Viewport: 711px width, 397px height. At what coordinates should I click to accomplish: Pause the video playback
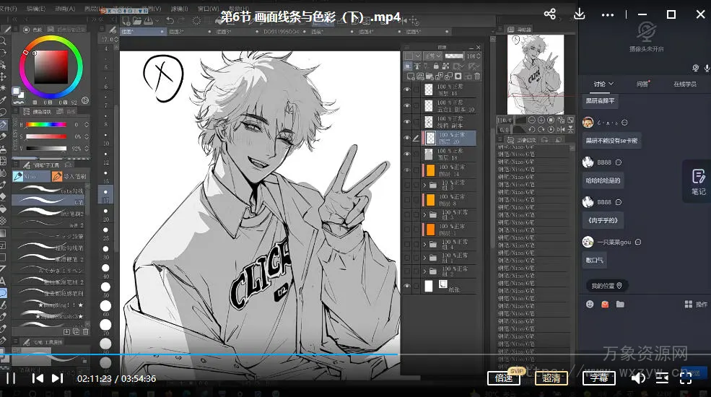(11, 378)
